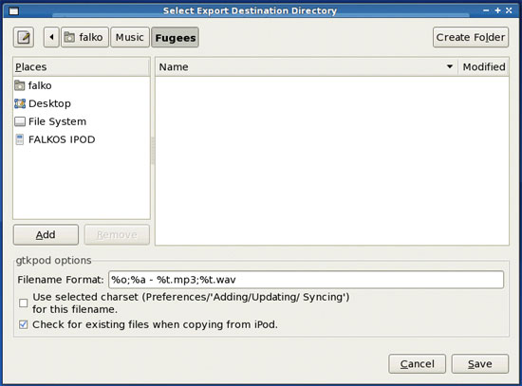Click the gtkpod options group label
The width and height of the screenshot is (522, 386).
coord(53,260)
